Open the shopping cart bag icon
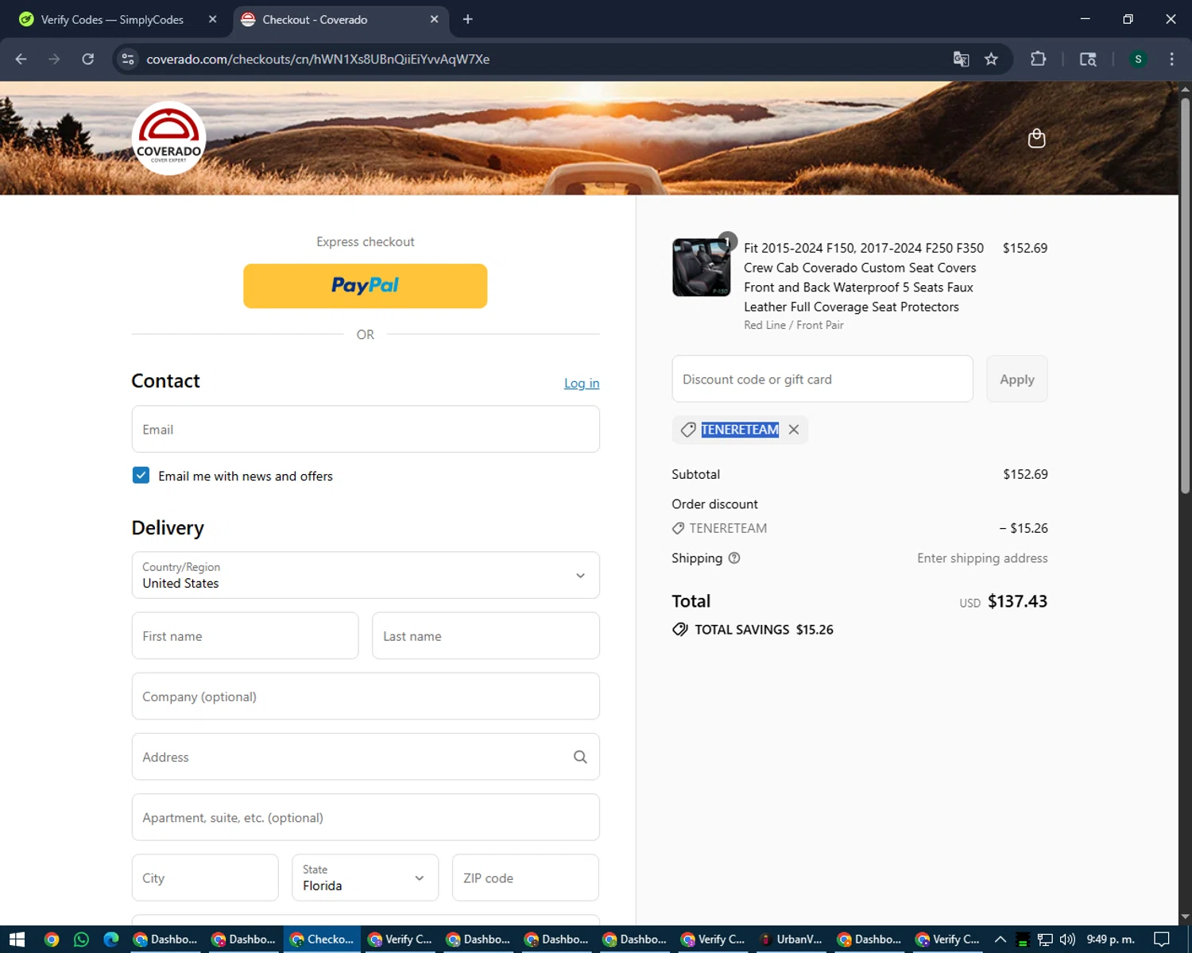 [1036, 138]
